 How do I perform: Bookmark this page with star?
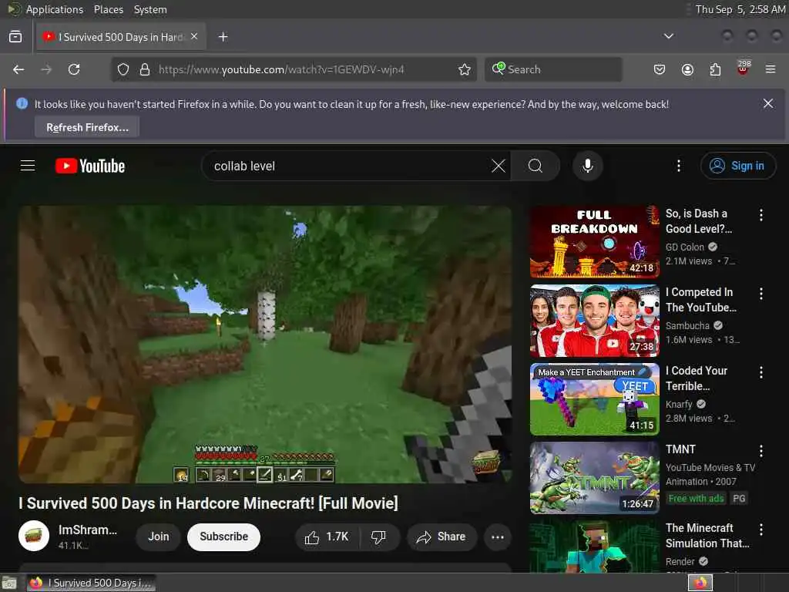(x=465, y=69)
